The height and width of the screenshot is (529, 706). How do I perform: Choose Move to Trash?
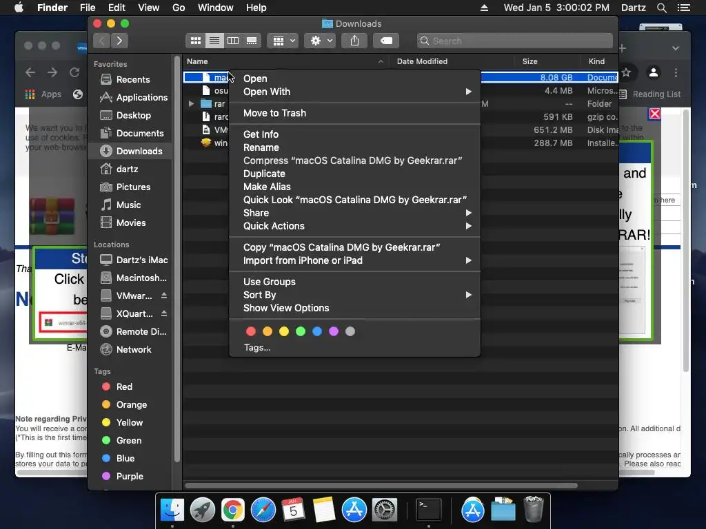[355, 114]
